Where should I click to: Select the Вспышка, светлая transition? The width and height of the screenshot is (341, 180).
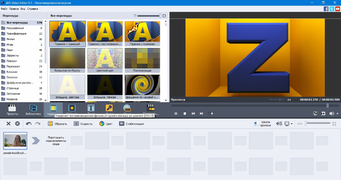[67, 87]
